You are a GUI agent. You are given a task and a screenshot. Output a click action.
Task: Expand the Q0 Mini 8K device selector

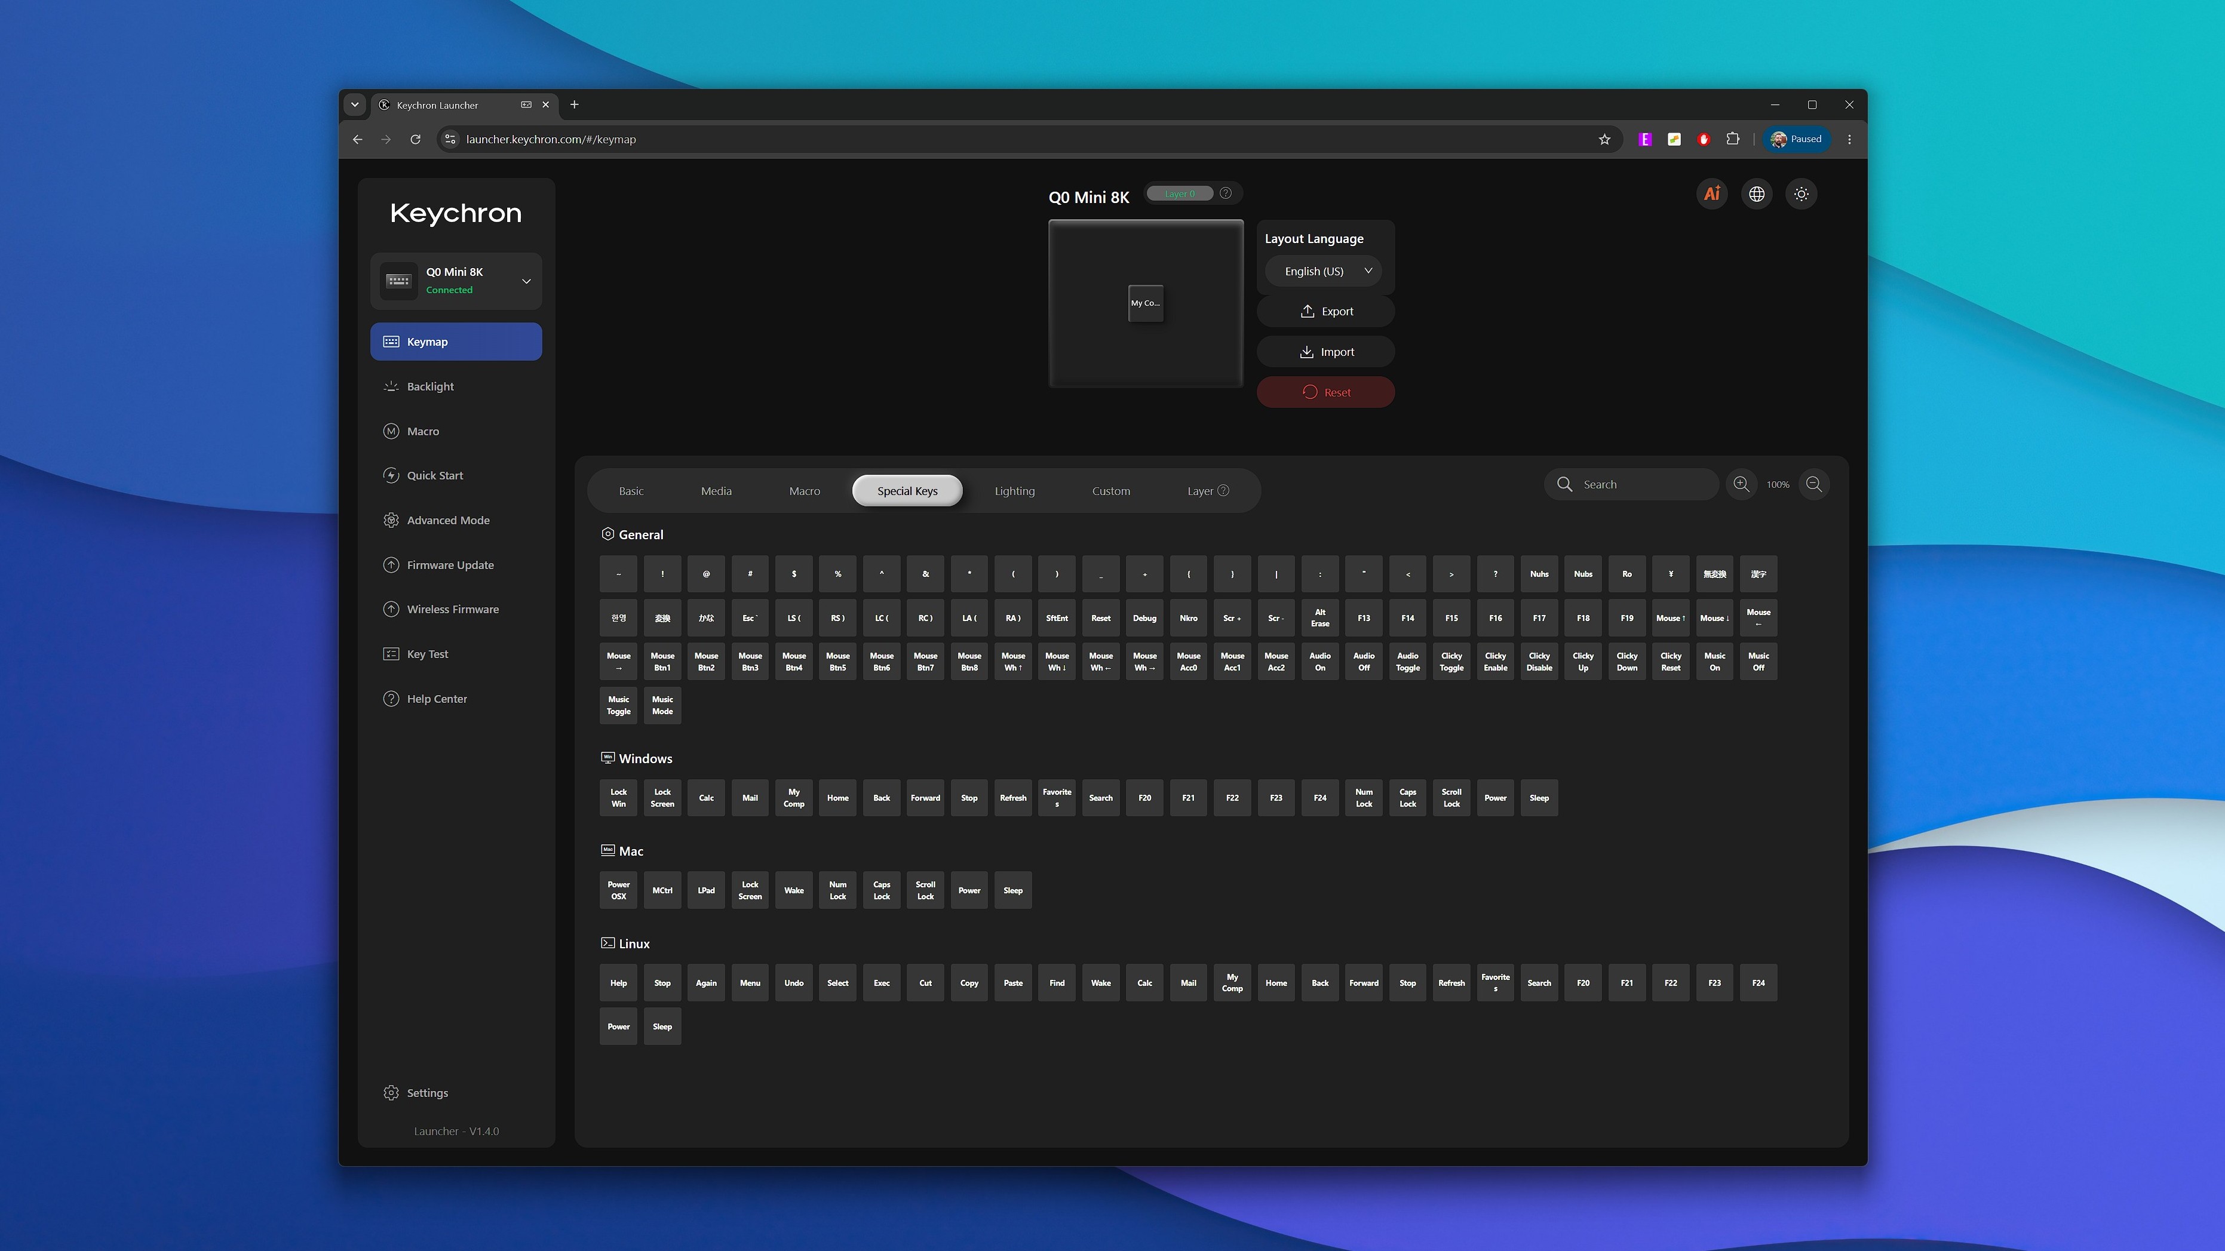coord(456,281)
